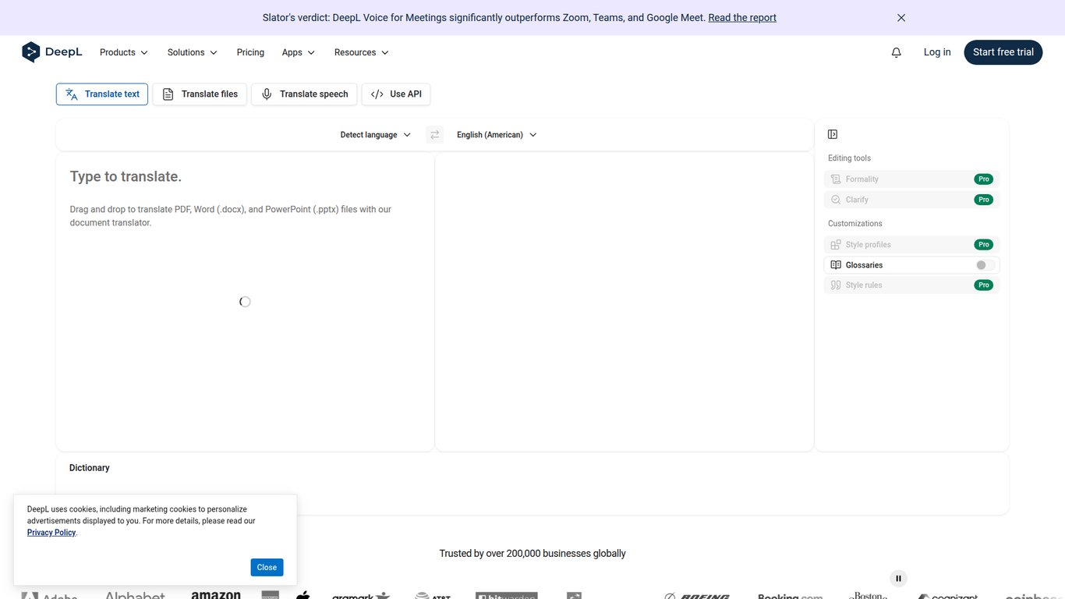The height and width of the screenshot is (599, 1065).
Task: Click the Editing tools label
Action: tap(849, 158)
